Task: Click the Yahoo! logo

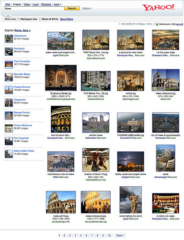Action: pyautogui.click(x=159, y=8)
